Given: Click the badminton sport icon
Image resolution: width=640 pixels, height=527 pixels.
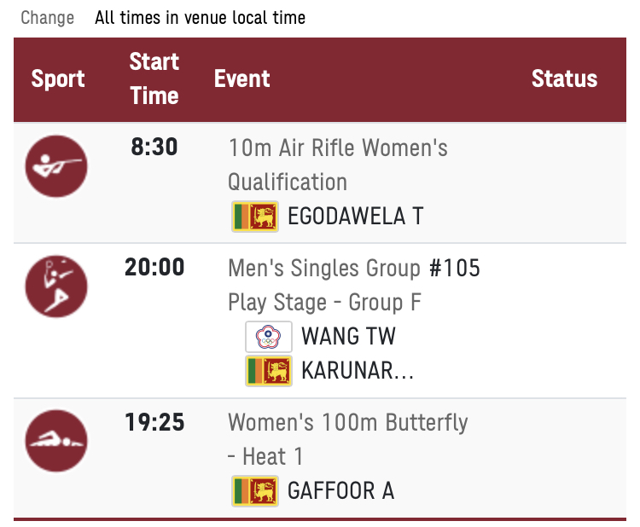Looking at the screenshot, I should click(x=56, y=287).
